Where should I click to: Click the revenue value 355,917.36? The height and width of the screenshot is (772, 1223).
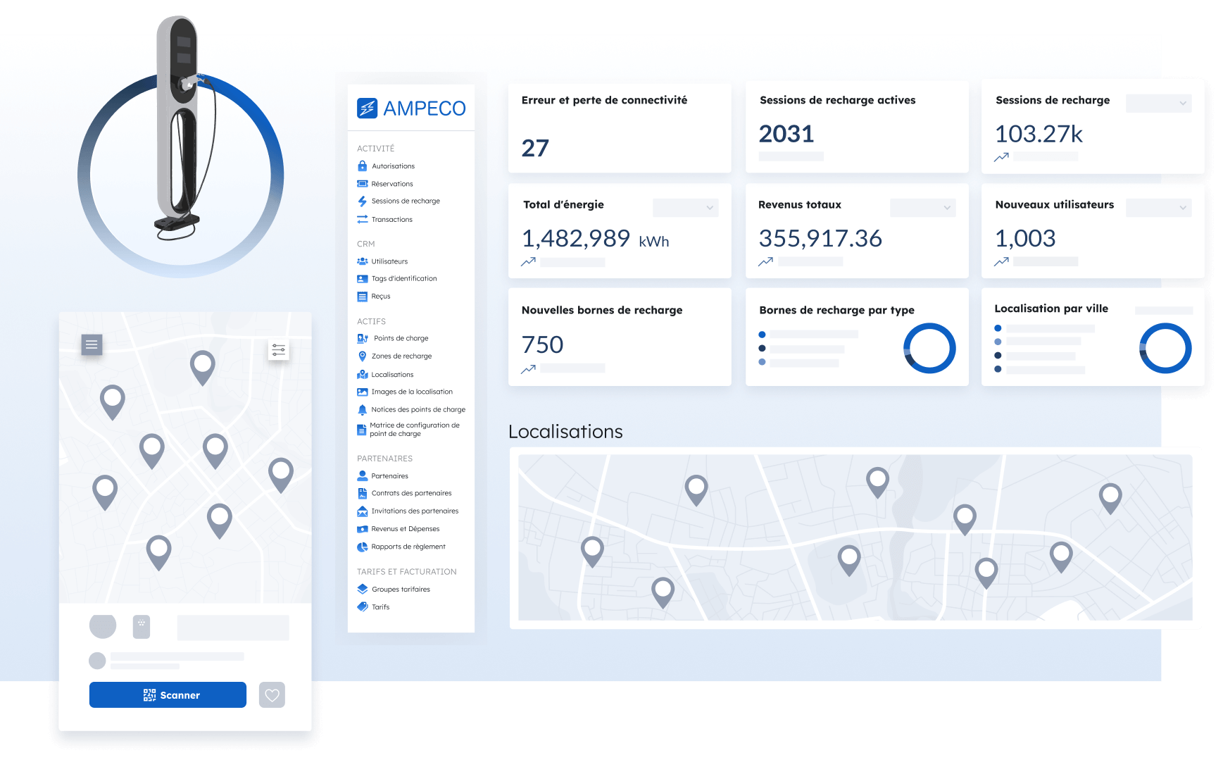click(820, 239)
